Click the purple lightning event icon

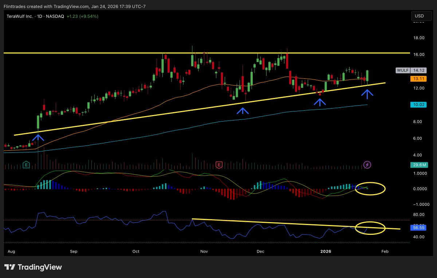pos(367,165)
